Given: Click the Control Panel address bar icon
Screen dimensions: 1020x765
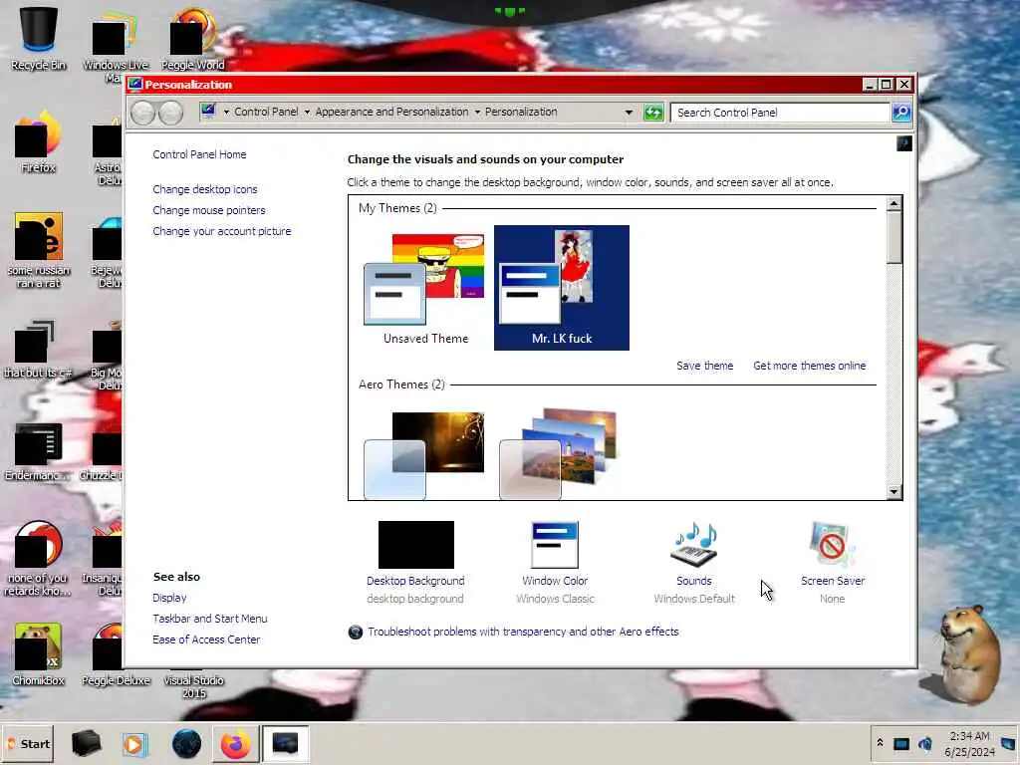Looking at the screenshot, I should coord(208,112).
